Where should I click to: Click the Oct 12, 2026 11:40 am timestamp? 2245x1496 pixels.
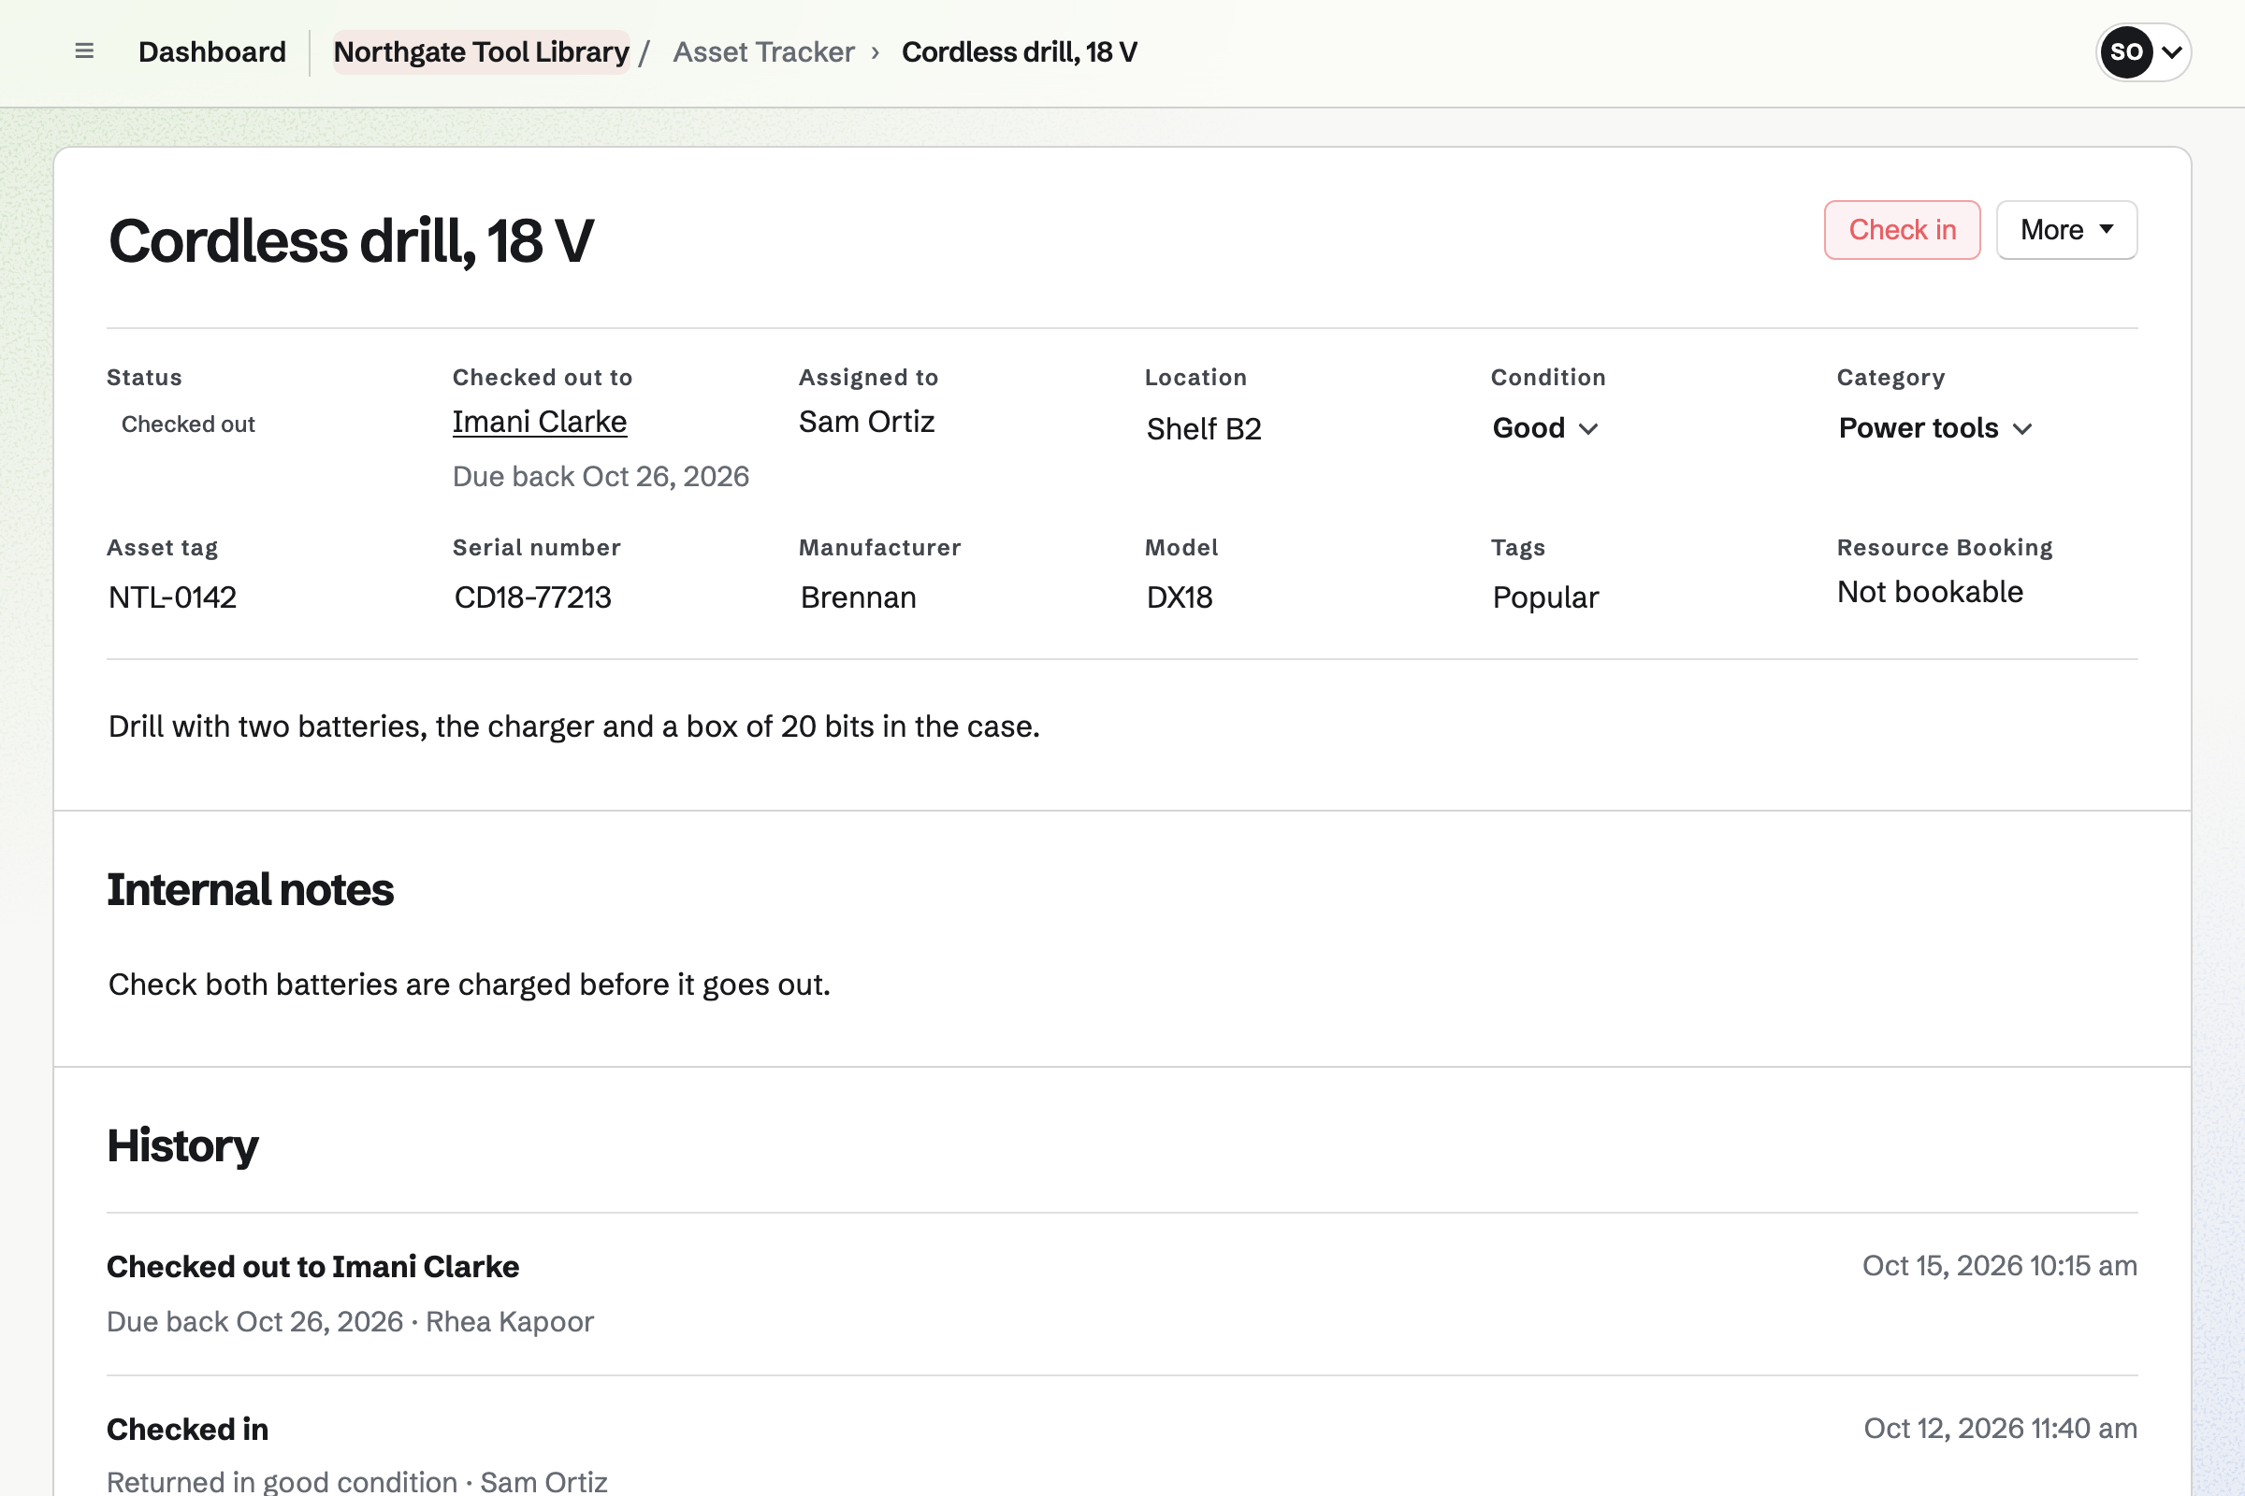pyautogui.click(x=2001, y=1429)
